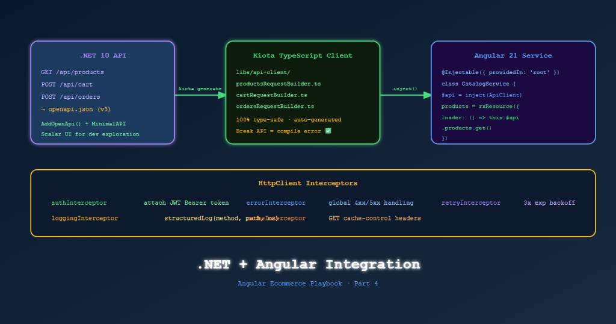Click the 'kiota generate' arrow label
This screenshot has width=616, height=324.
200,89
